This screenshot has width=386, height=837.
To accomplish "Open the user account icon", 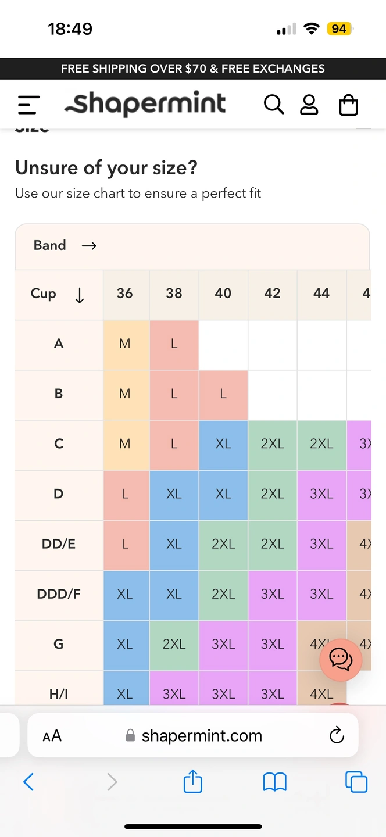I will 309,105.
